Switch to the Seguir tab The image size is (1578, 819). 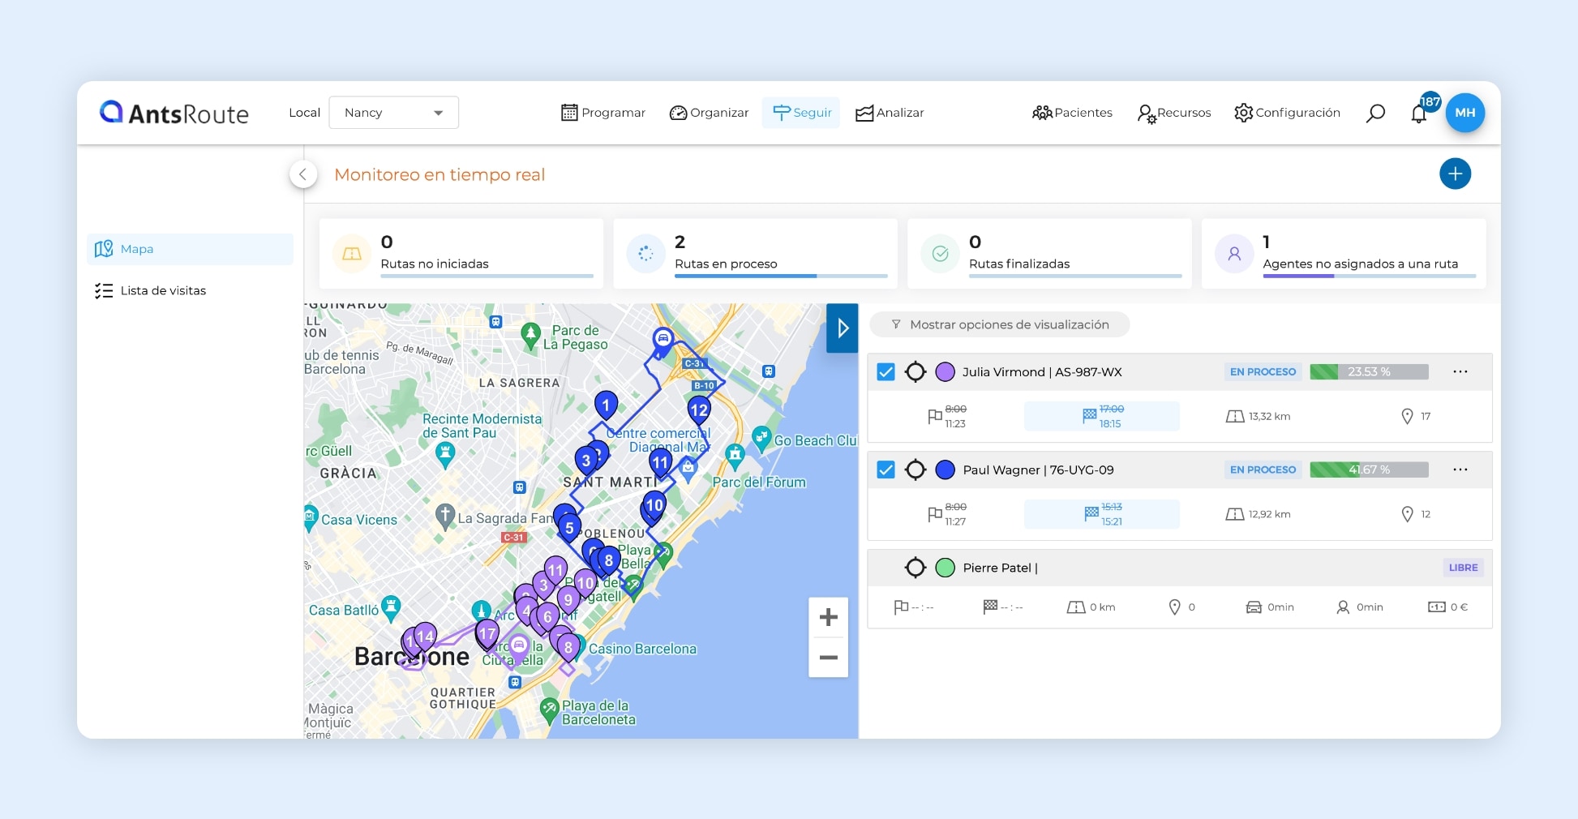pyautogui.click(x=801, y=112)
